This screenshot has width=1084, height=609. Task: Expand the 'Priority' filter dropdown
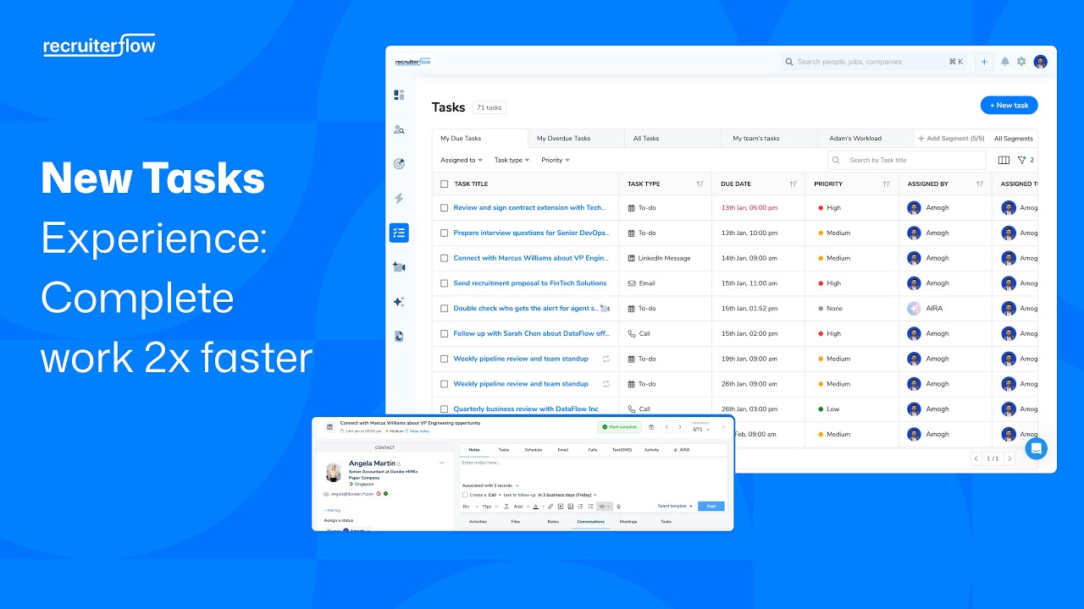(x=556, y=160)
